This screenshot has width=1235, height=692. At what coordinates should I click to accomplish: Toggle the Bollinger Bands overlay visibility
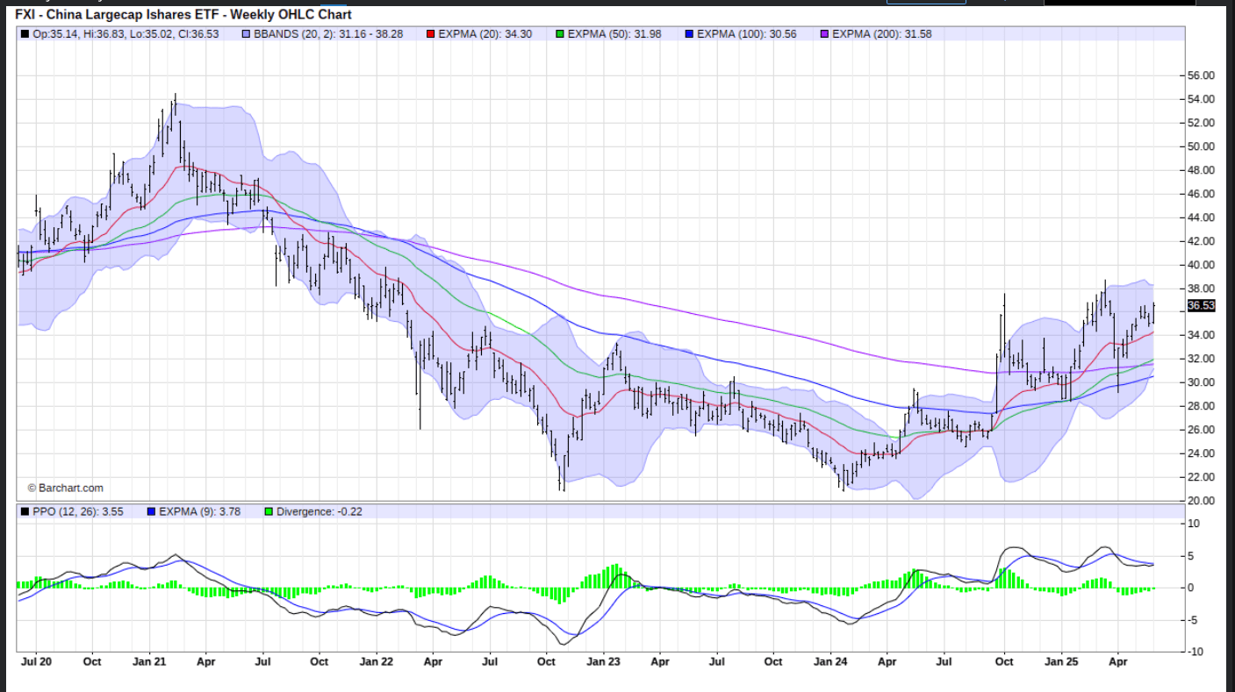[246, 32]
